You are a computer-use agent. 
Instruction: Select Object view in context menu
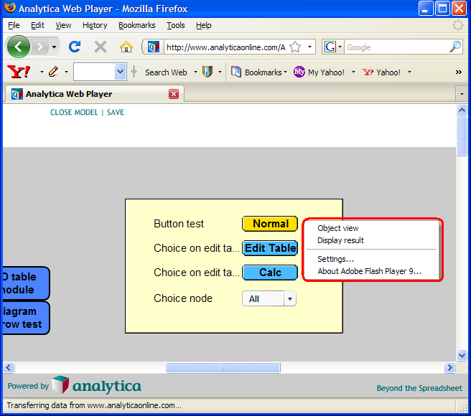tap(338, 228)
